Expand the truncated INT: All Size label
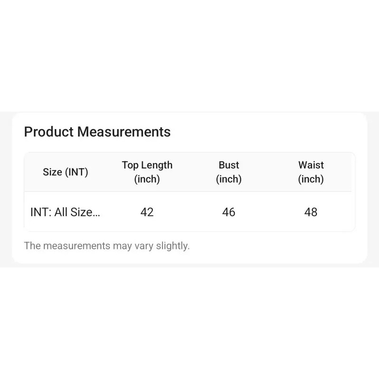379x379 pixels. coord(65,212)
